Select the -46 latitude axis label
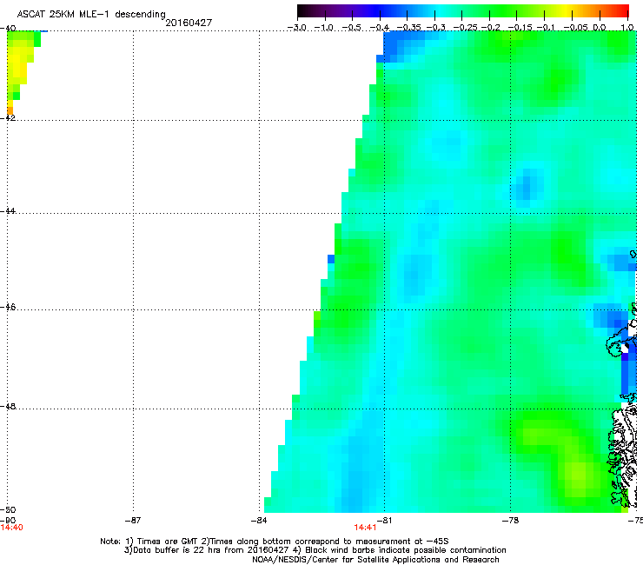 tap(8, 308)
